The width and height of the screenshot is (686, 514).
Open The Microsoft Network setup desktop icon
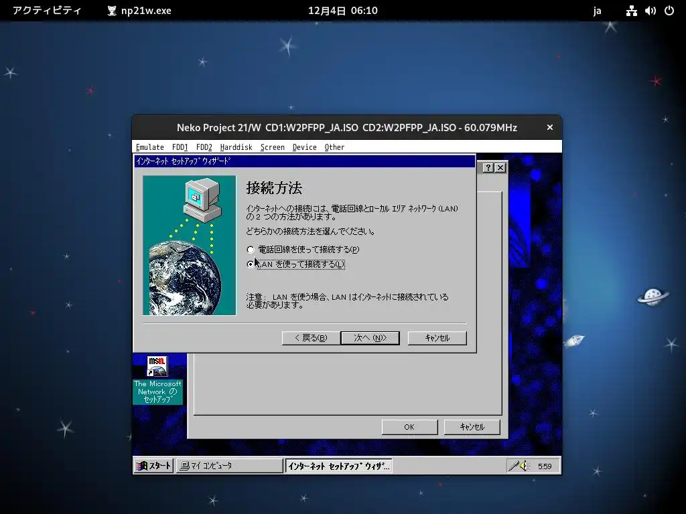coord(157,380)
